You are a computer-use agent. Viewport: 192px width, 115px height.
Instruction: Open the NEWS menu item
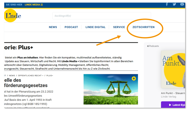point(53,27)
